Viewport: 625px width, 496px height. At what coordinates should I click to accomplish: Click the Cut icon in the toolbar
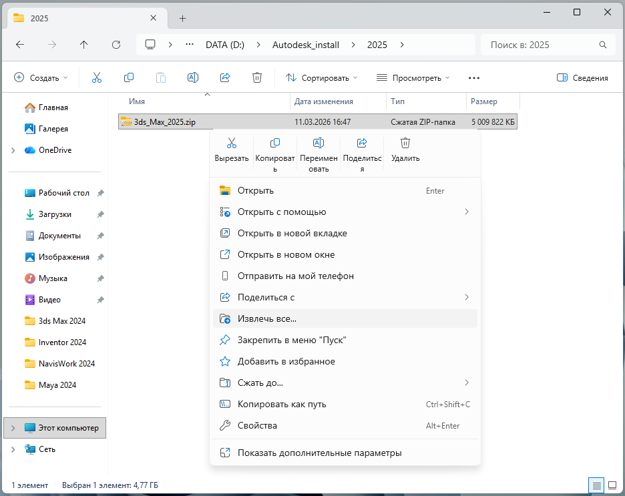click(x=96, y=77)
